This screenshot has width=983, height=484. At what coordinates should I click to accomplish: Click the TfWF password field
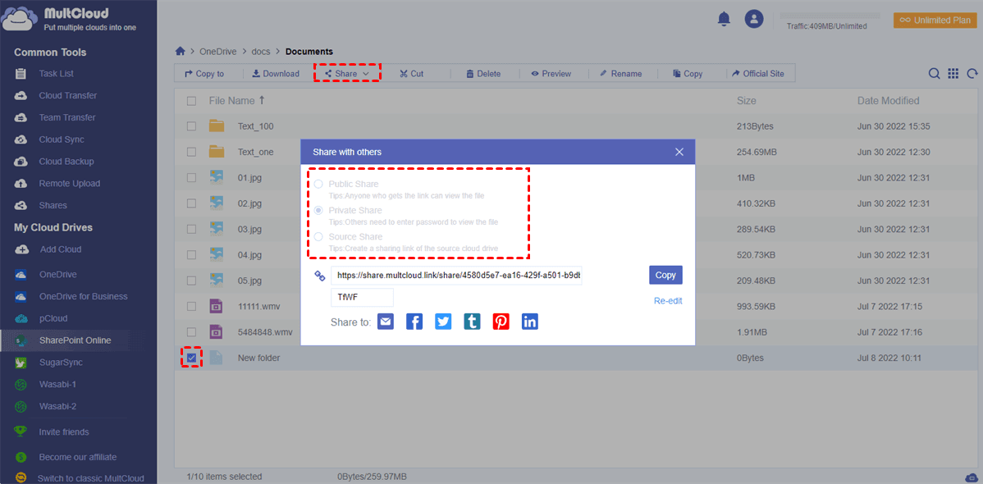(x=363, y=298)
